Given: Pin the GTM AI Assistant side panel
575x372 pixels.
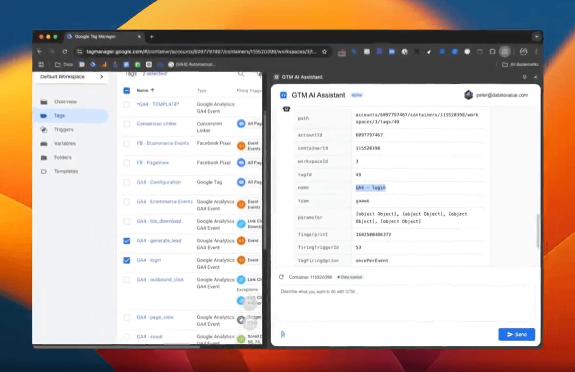Looking at the screenshot, I should coord(524,77).
